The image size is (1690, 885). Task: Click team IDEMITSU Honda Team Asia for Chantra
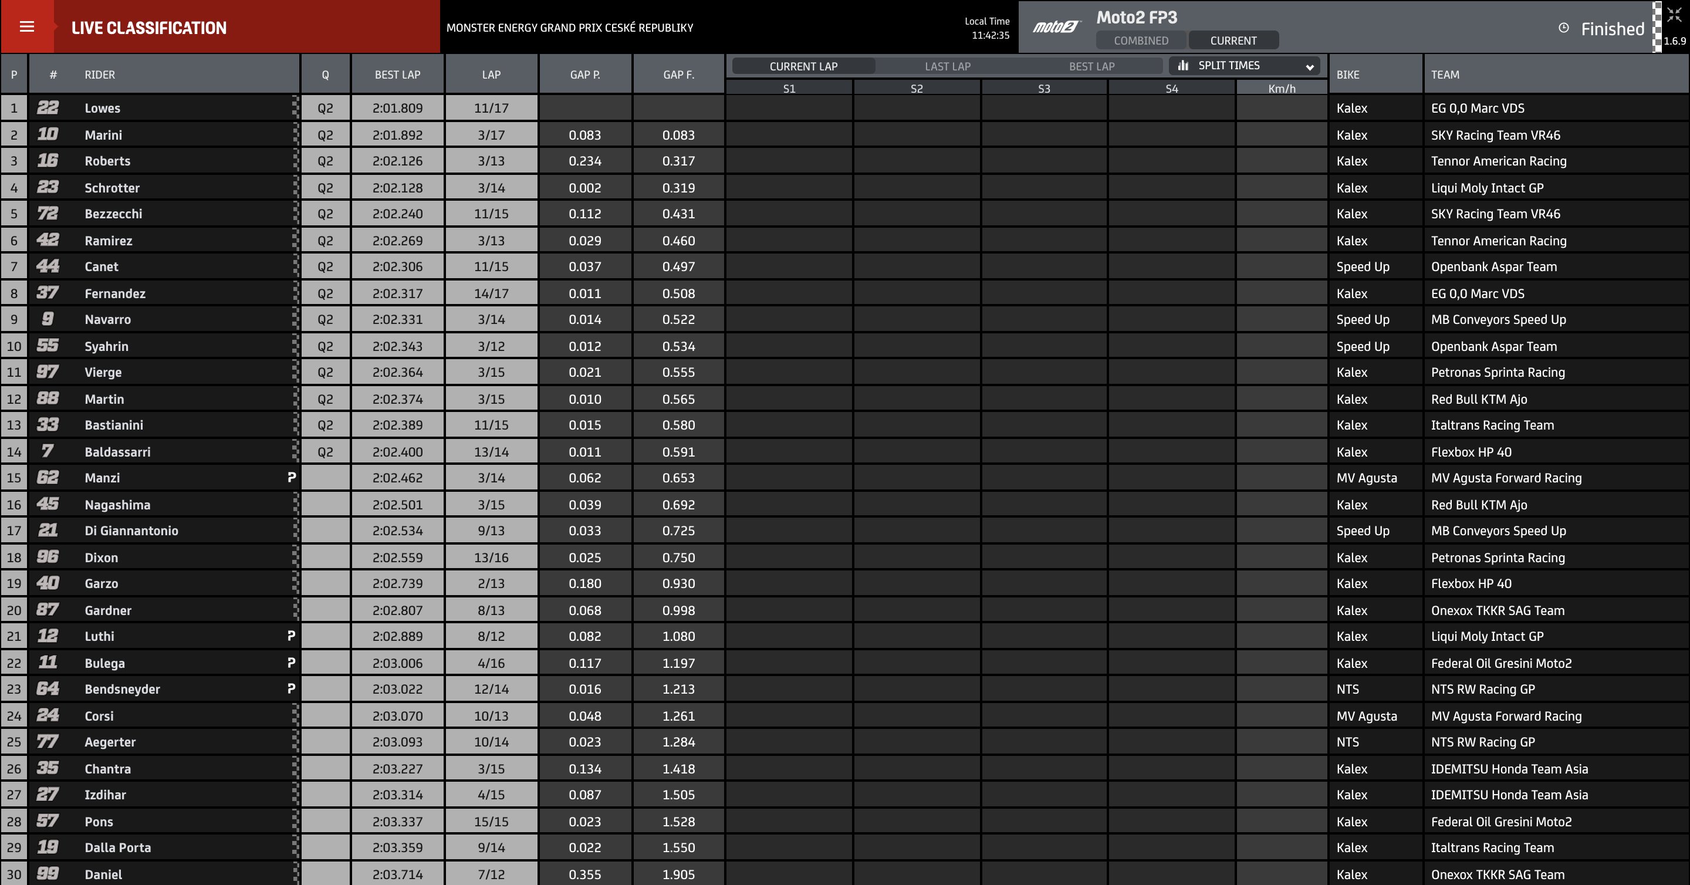click(x=1509, y=769)
